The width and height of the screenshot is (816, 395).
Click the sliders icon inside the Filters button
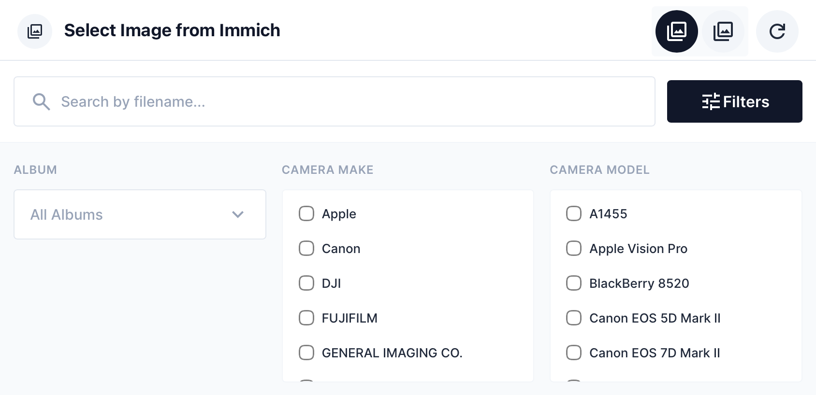click(x=710, y=101)
